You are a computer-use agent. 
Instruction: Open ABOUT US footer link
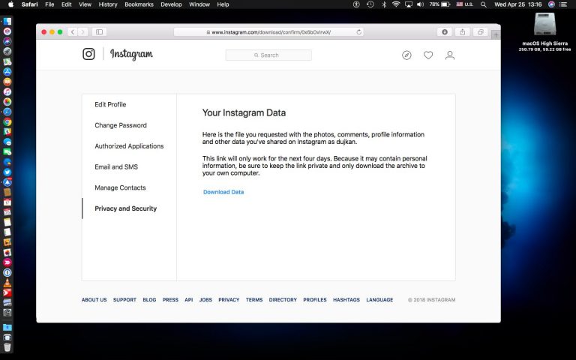point(94,300)
